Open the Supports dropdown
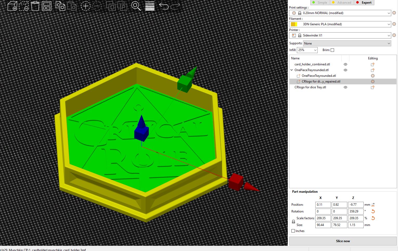This screenshot has width=398, height=251. click(347, 43)
